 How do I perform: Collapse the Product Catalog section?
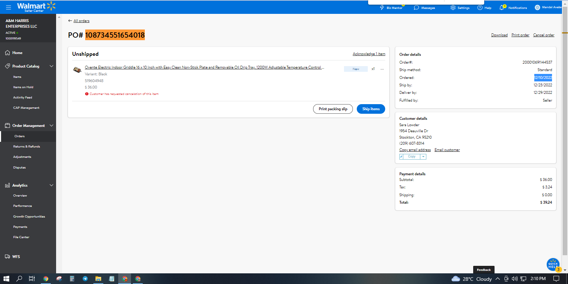(x=51, y=66)
